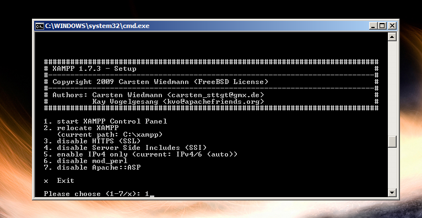Viewport: 422px width, 218px height.
Task: Minimize the cmd.exe window
Action: [x=373, y=26]
